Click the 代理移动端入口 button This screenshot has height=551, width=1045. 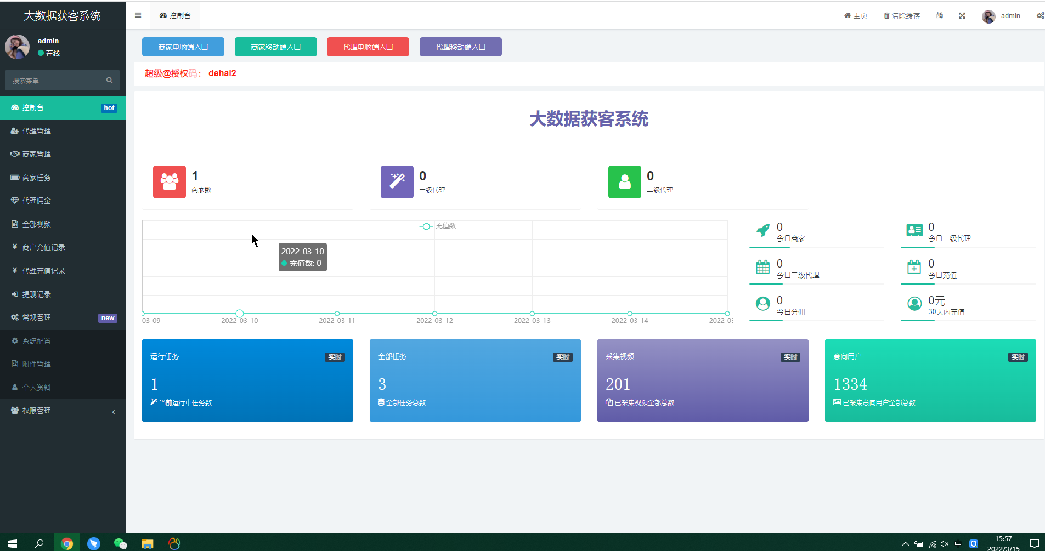pyautogui.click(x=460, y=47)
